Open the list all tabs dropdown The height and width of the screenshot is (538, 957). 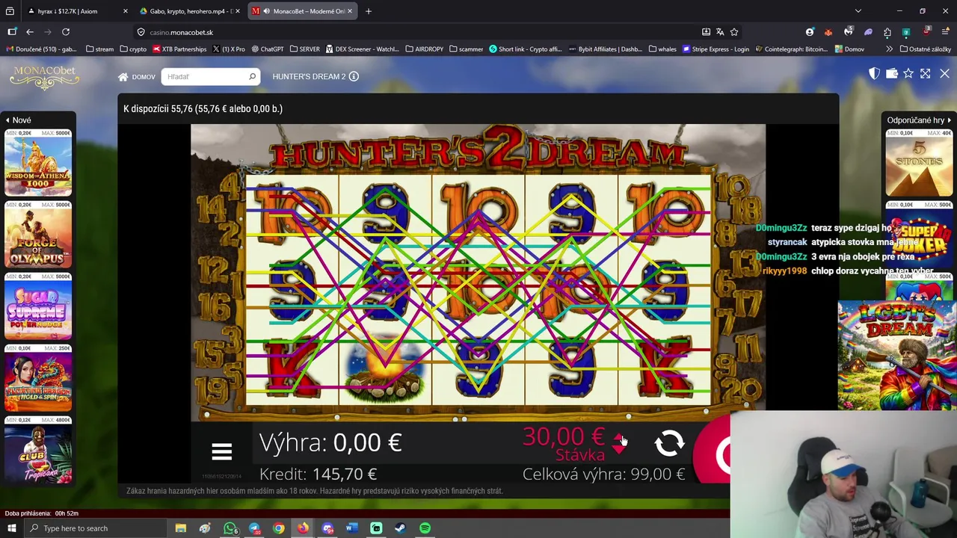click(x=858, y=11)
